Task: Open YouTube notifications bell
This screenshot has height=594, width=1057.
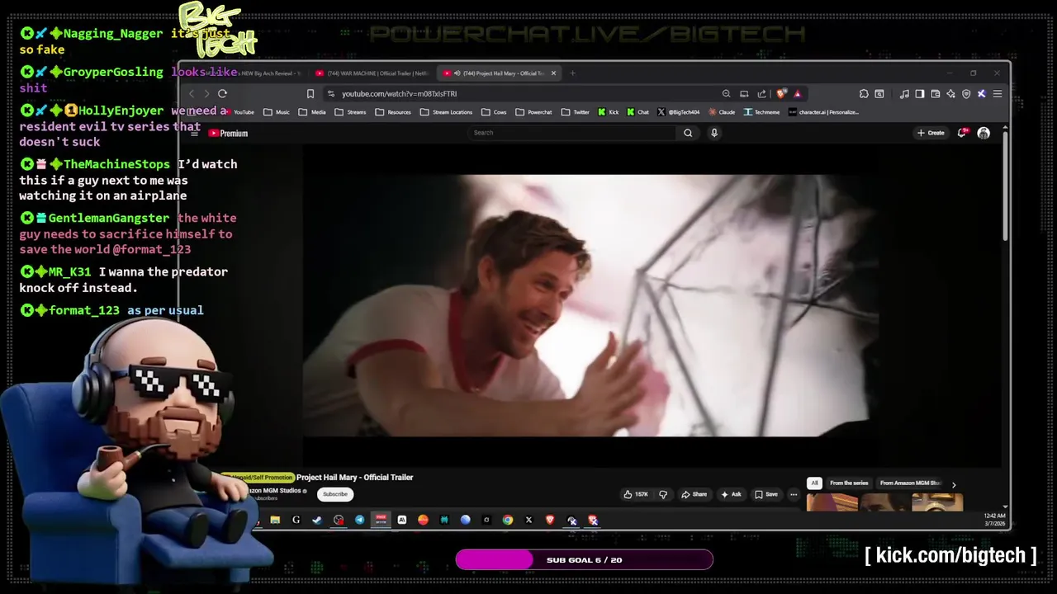Action: coord(962,133)
